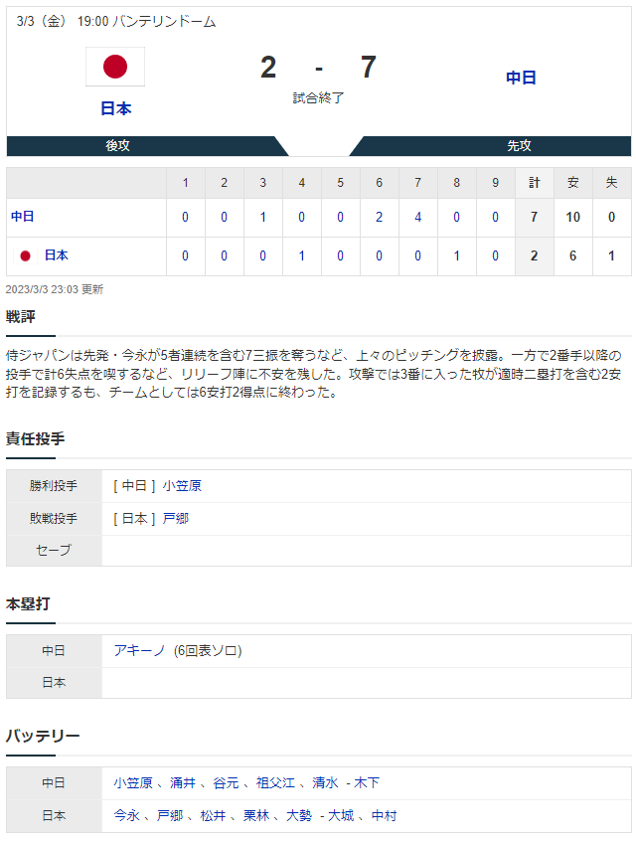Open winning pitcher 小笠原 link
The image size is (636, 842).
pos(182,486)
